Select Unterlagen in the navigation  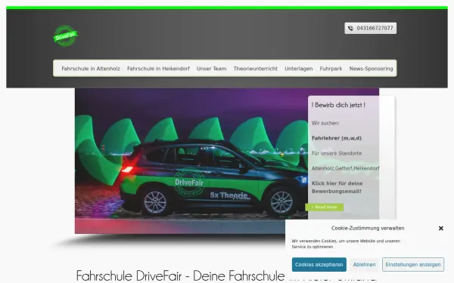pyautogui.click(x=299, y=69)
